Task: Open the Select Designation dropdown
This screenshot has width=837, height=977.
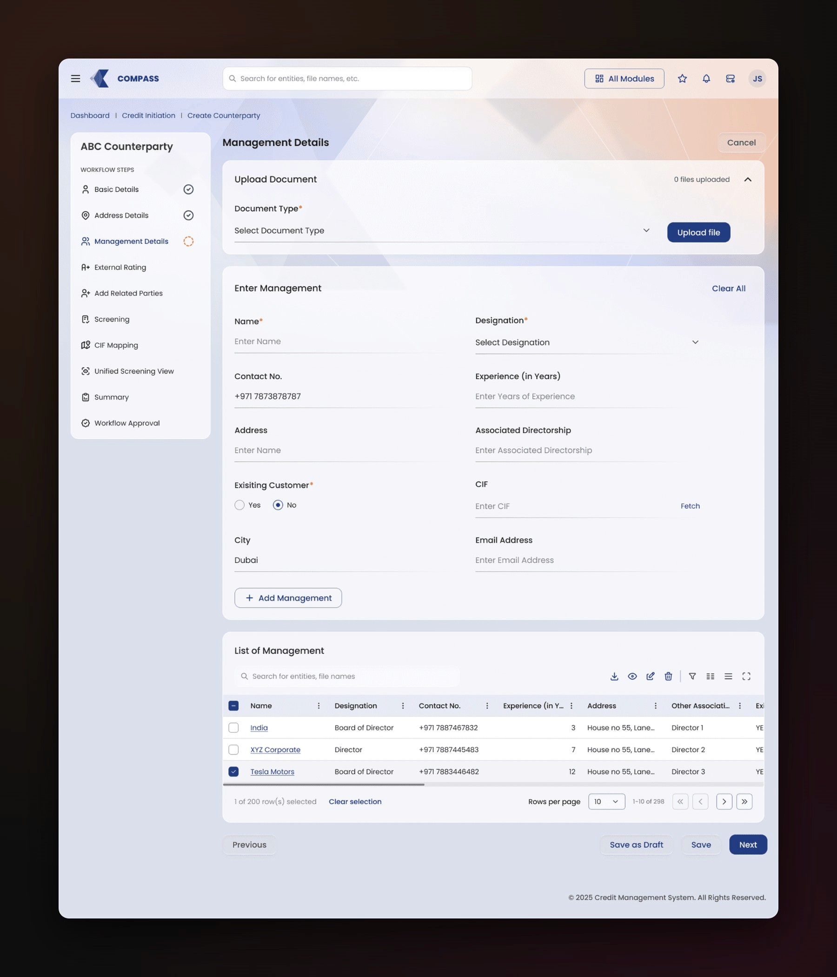Action: [587, 342]
